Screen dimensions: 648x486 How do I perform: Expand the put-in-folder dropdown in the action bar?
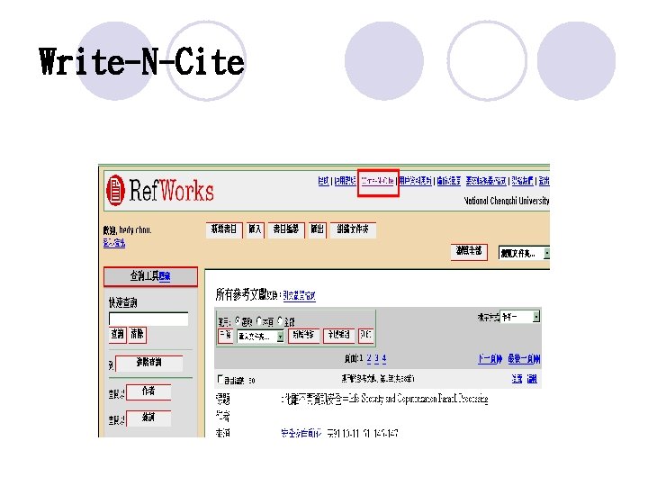point(260,337)
